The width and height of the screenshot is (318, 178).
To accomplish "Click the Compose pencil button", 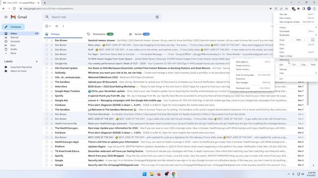I will [13, 27].
